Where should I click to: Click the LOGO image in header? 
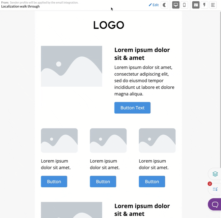109,25
